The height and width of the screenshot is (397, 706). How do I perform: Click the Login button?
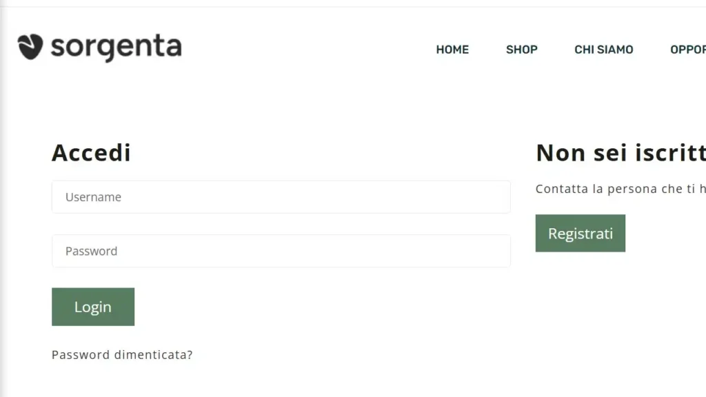93,307
